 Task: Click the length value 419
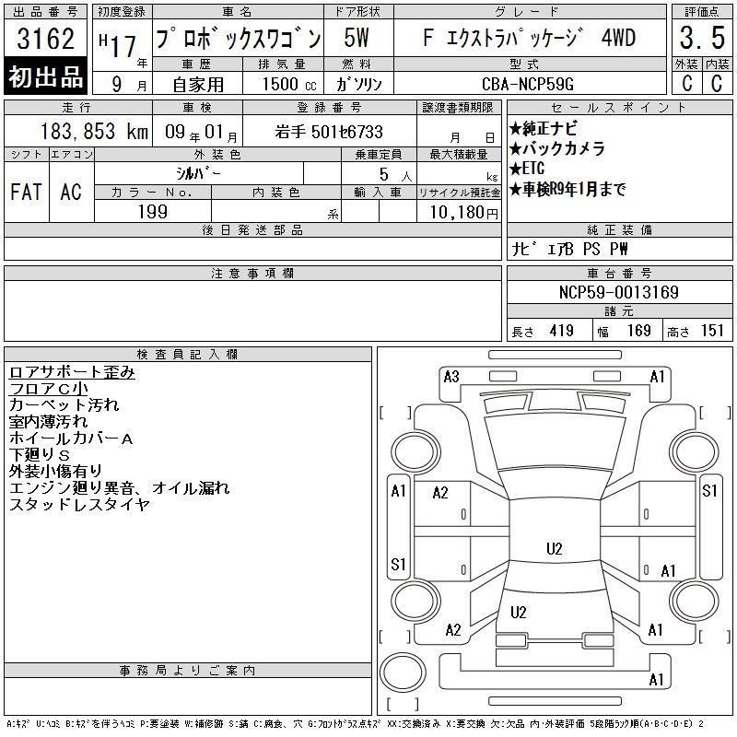point(562,331)
